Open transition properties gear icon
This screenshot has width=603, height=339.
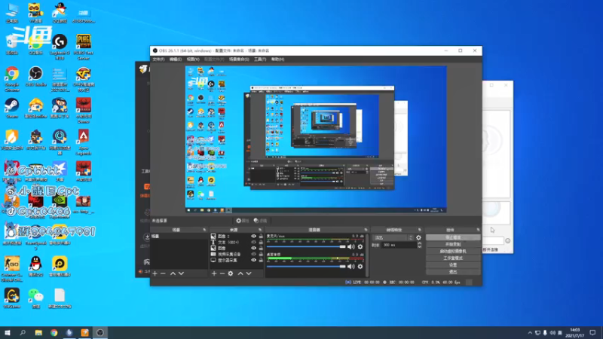pos(418,237)
